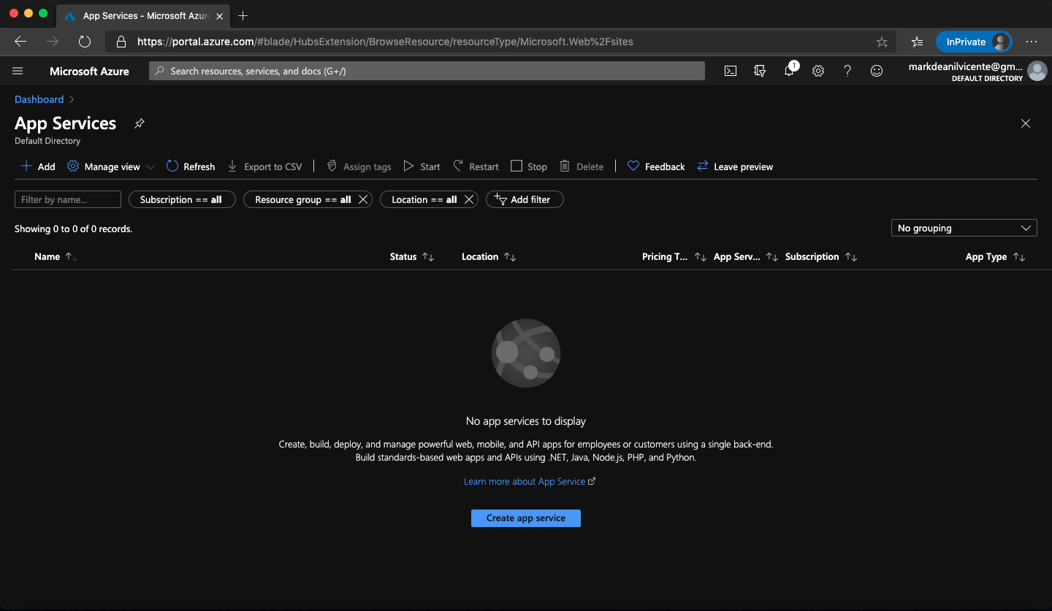Go back in the browser
The height and width of the screenshot is (611, 1052).
click(20, 42)
